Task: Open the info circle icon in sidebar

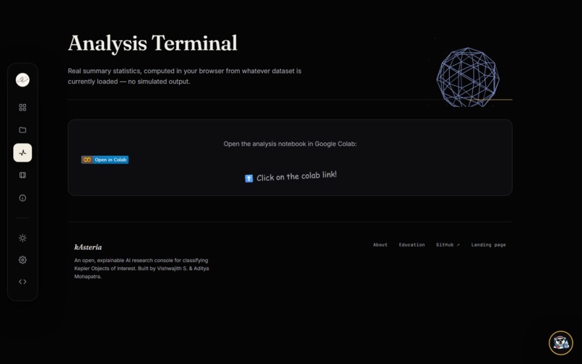Action: tap(22, 198)
